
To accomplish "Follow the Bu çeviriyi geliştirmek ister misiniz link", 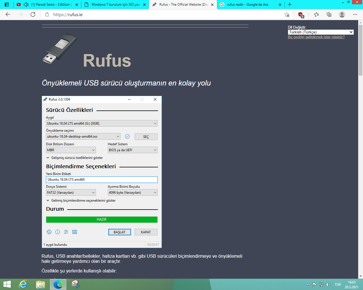I will click(316, 37).
